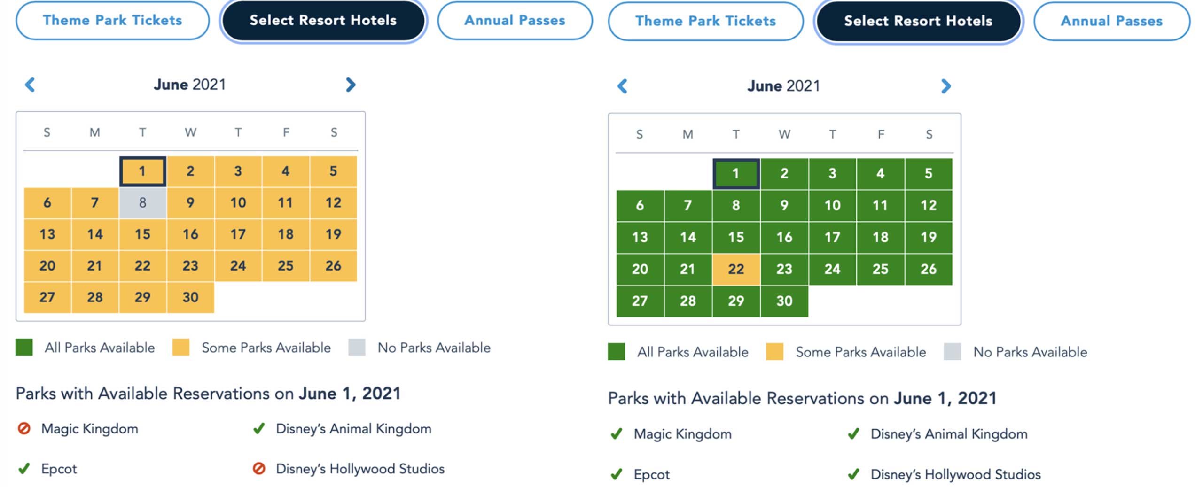This screenshot has height=487, width=1203.
Task: Advance to next month on left calendar
Action: (x=351, y=85)
